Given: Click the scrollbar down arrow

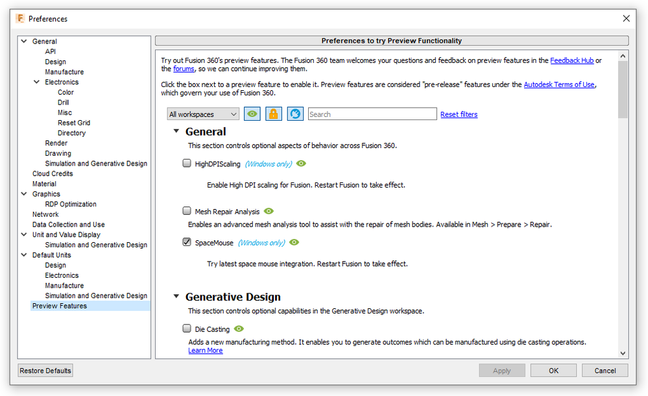Looking at the screenshot, I should point(623,353).
